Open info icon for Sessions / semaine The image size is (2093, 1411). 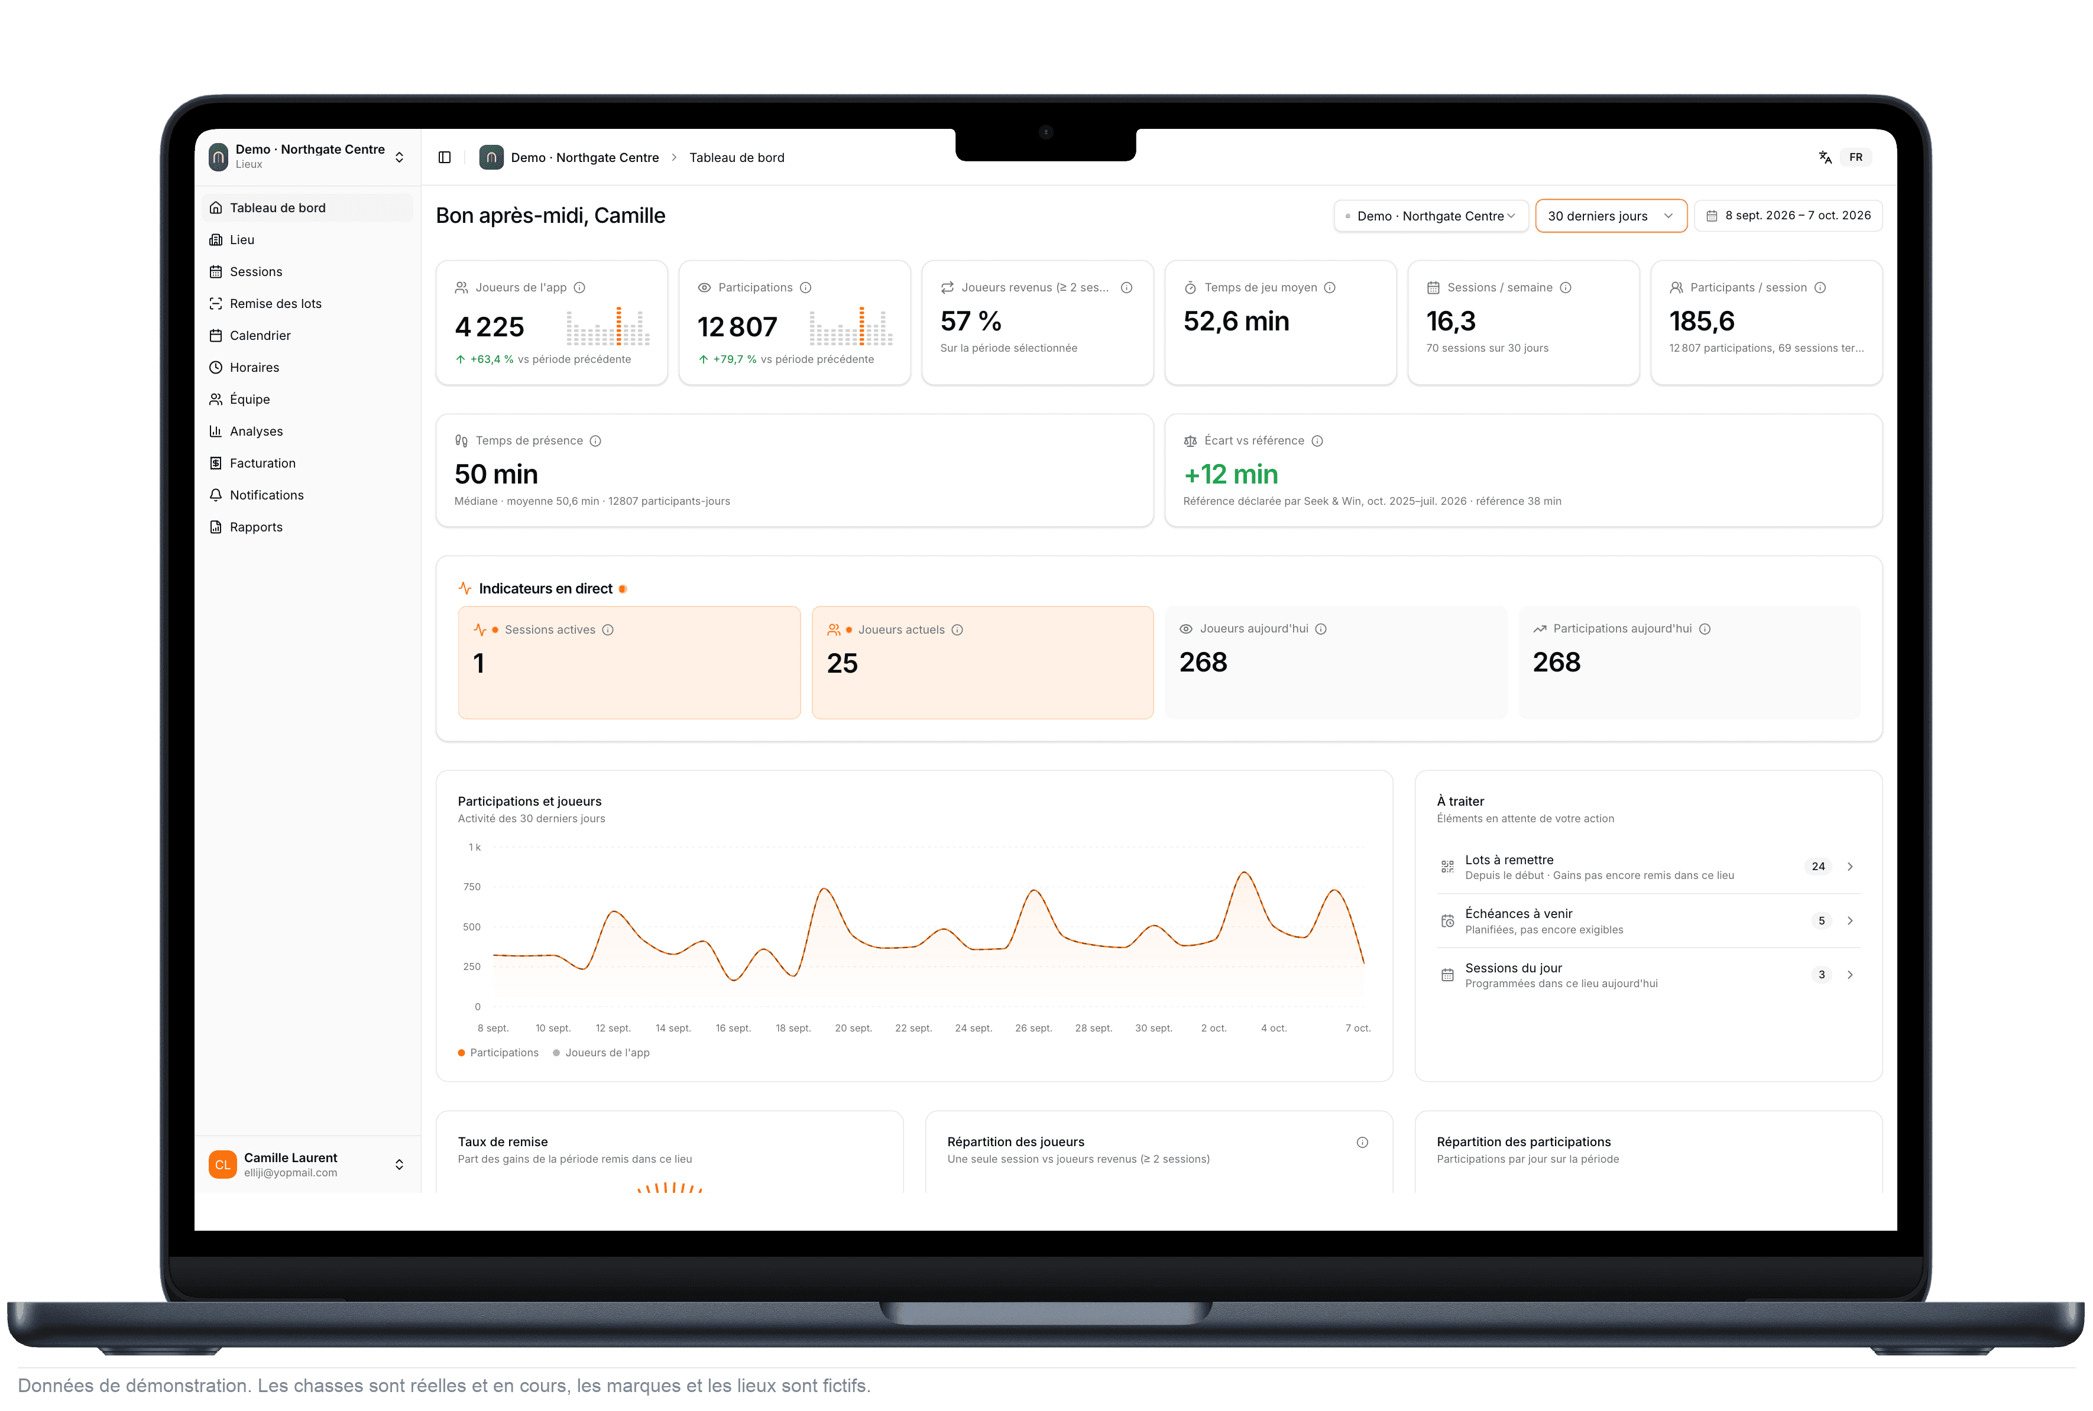point(1565,288)
